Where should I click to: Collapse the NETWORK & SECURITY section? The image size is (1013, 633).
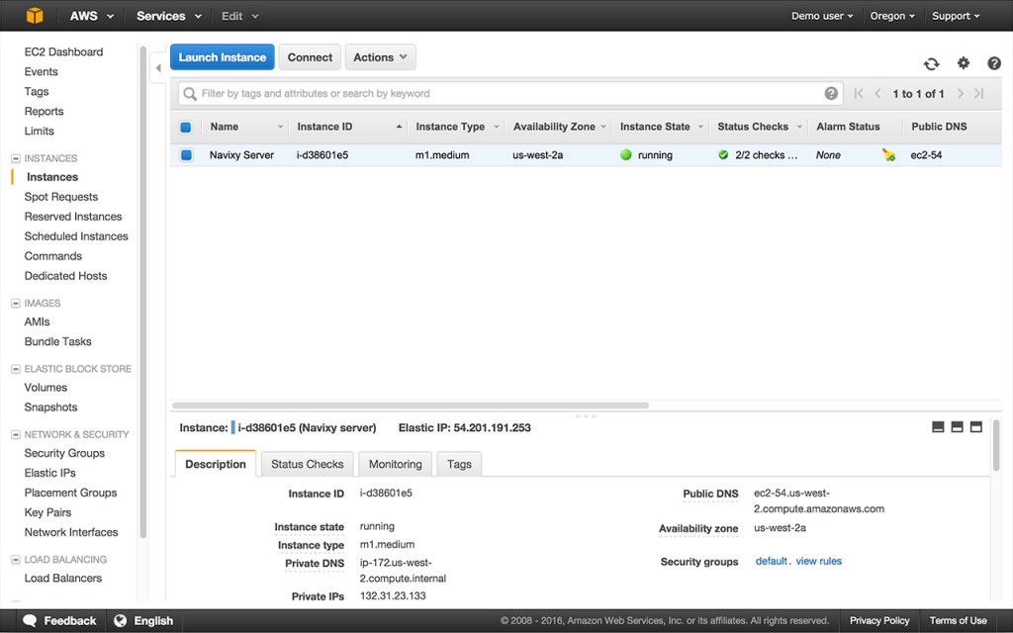[16, 435]
